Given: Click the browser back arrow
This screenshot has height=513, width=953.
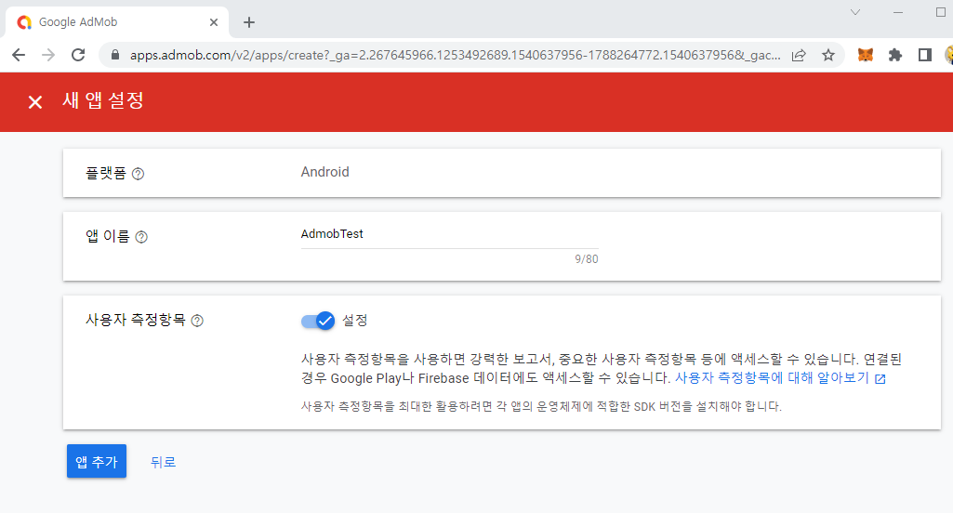Looking at the screenshot, I should click(x=19, y=56).
